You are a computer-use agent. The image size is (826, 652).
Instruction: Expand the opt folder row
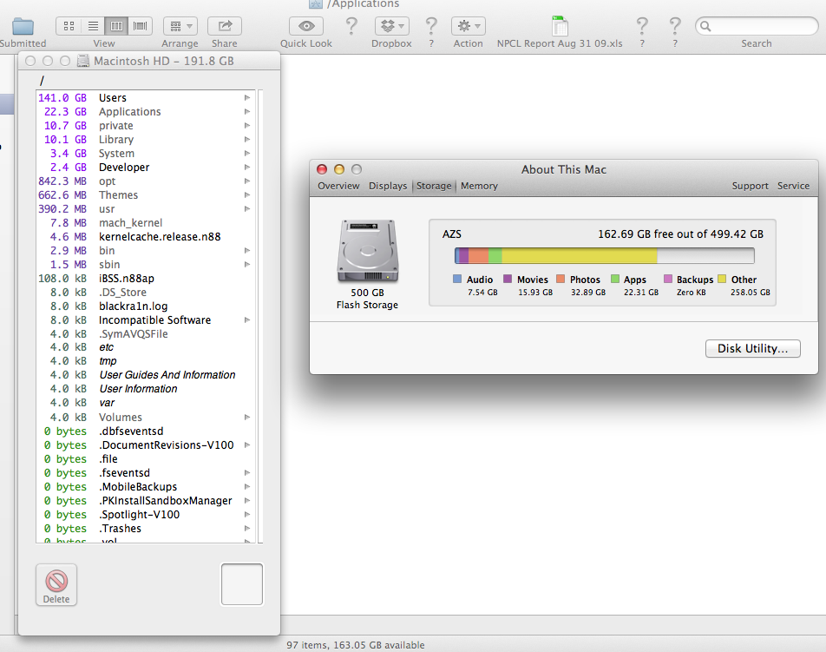pos(247,181)
